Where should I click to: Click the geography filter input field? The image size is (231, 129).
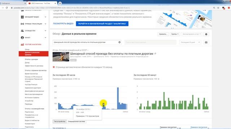click(151, 42)
